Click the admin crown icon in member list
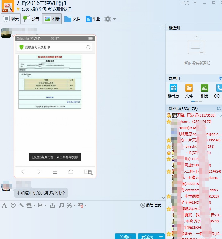Viewport: 222px width, 239px height. click(x=168, y=153)
